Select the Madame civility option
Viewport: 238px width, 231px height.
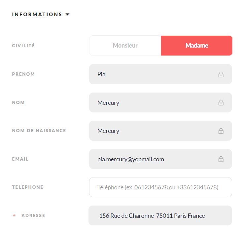pyautogui.click(x=196, y=46)
